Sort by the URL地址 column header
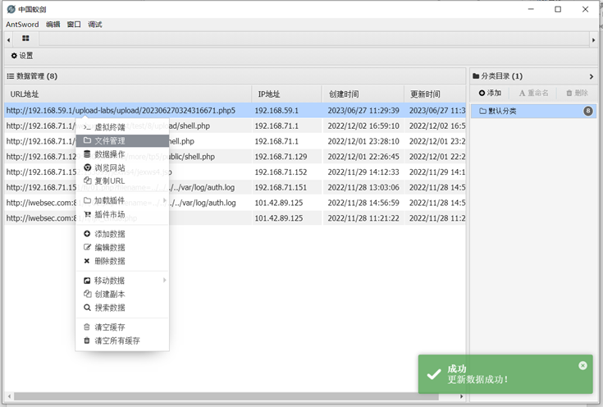The image size is (603, 407). (128, 94)
